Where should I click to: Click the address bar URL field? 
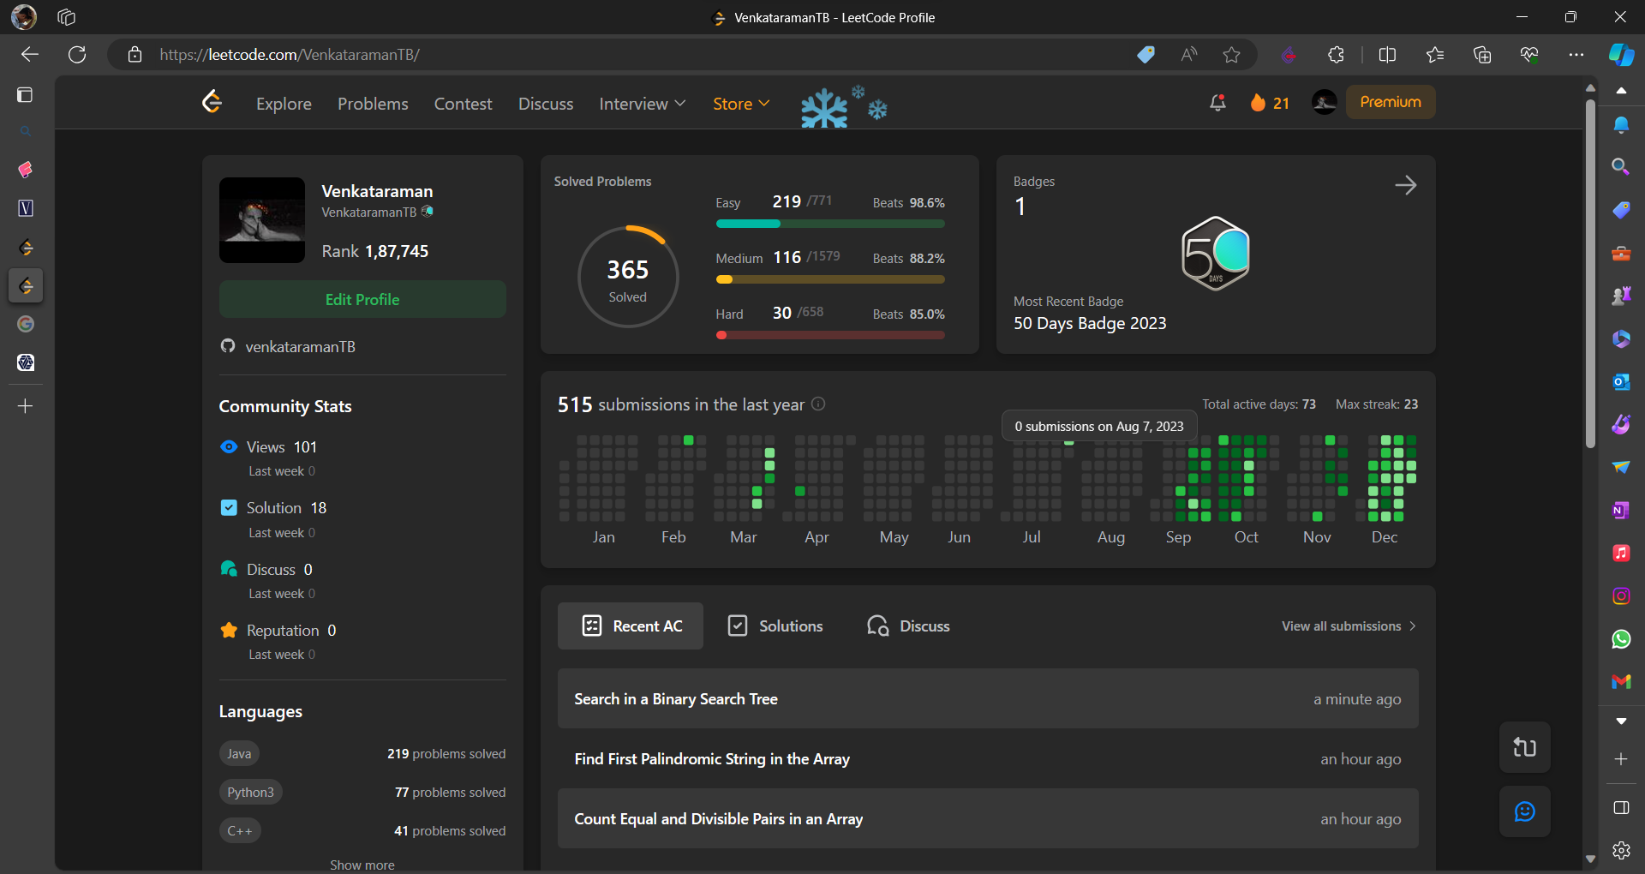pos(634,55)
